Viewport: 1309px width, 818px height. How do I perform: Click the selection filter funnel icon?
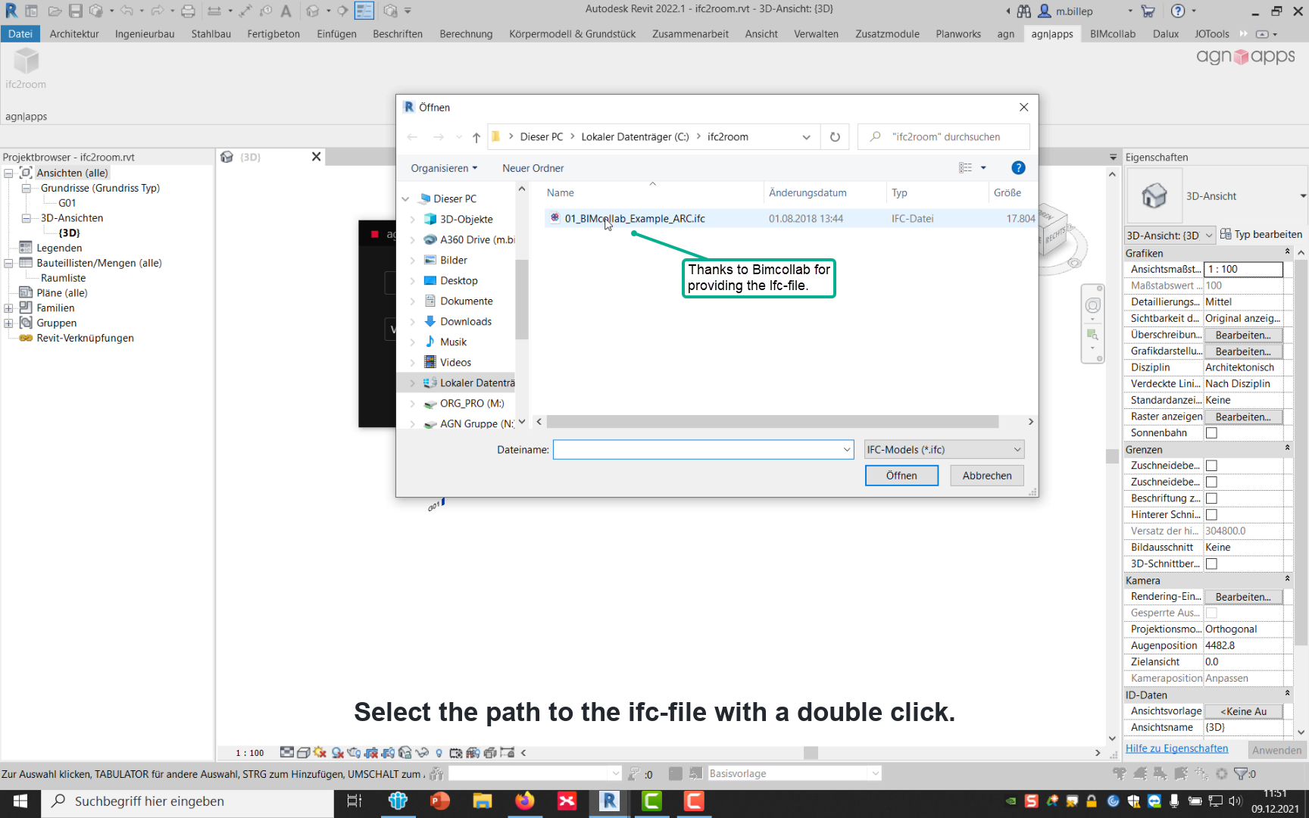pos(1240,773)
